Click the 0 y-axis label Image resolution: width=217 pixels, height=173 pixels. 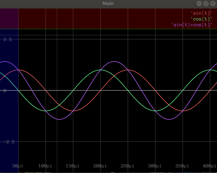5,91
